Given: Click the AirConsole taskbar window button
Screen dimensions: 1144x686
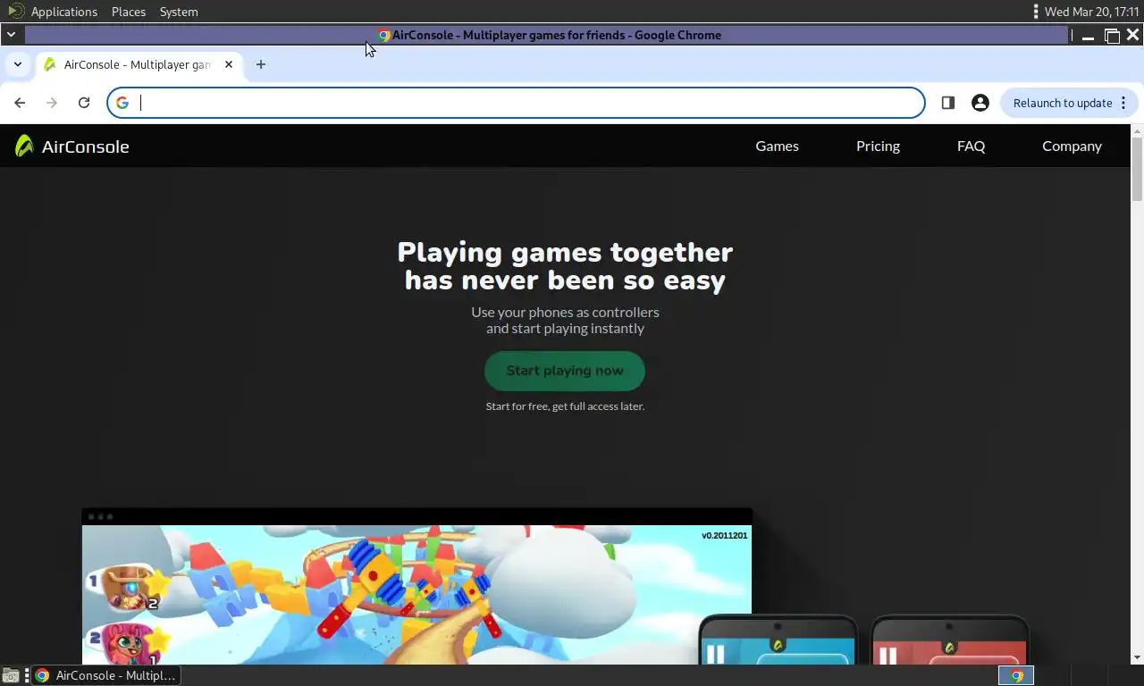Looking at the screenshot, I should click(x=106, y=675).
